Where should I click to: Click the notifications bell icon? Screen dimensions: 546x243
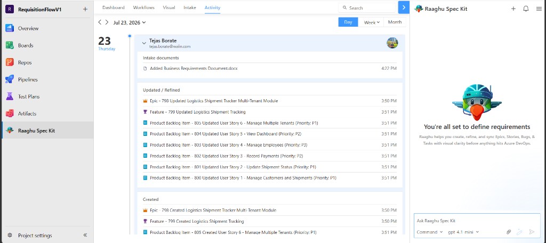(x=526, y=9)
